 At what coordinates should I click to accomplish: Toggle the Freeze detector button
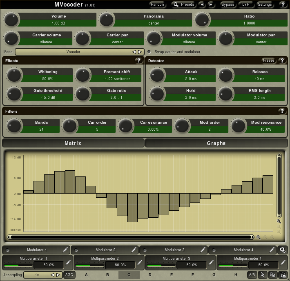[268, 60]
